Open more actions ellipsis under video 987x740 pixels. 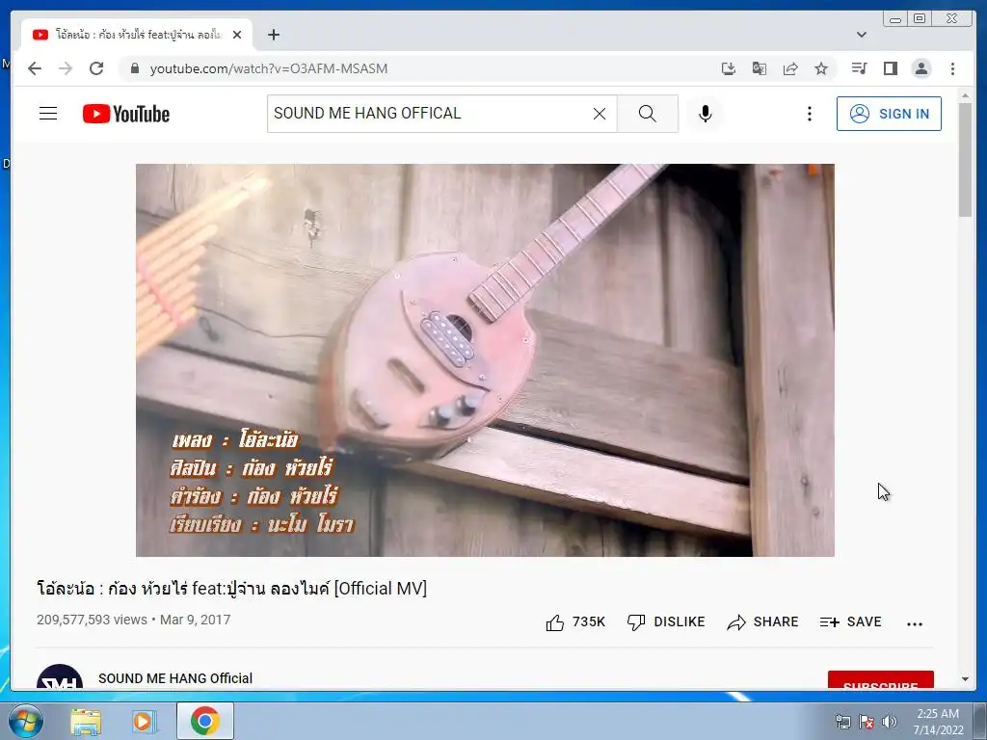pyautogui.click(x=915, y=623)
